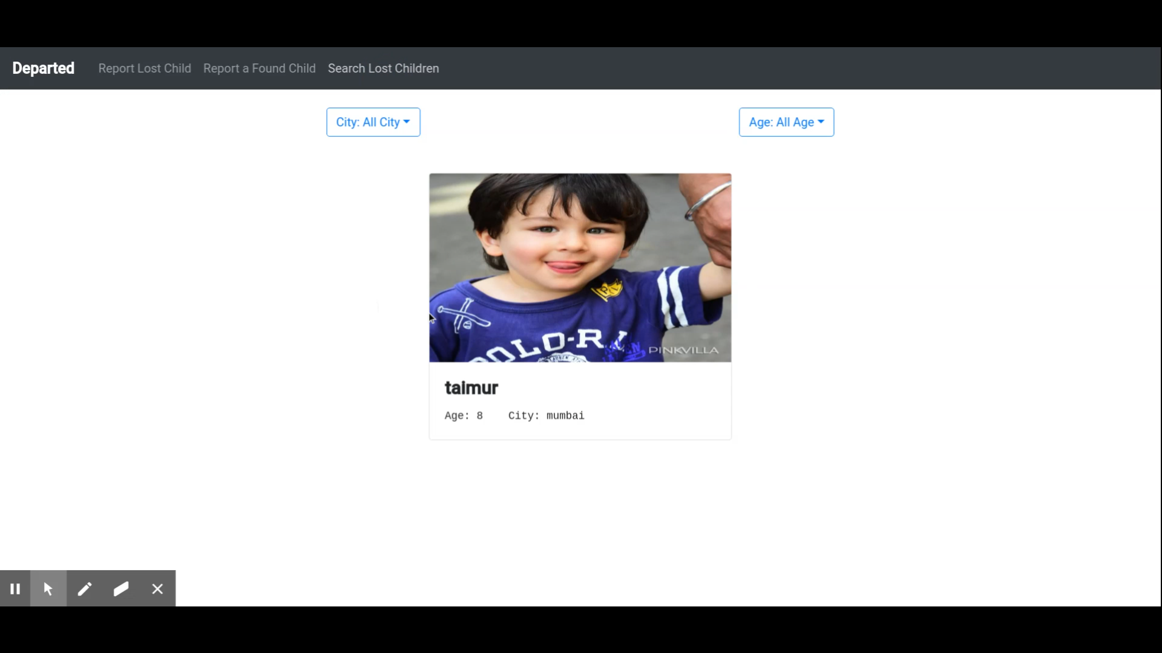This screenshot has height=653, width=1162.
Task: Pause the screen recording
Action: pyautogui.click(x=15, y=588)
